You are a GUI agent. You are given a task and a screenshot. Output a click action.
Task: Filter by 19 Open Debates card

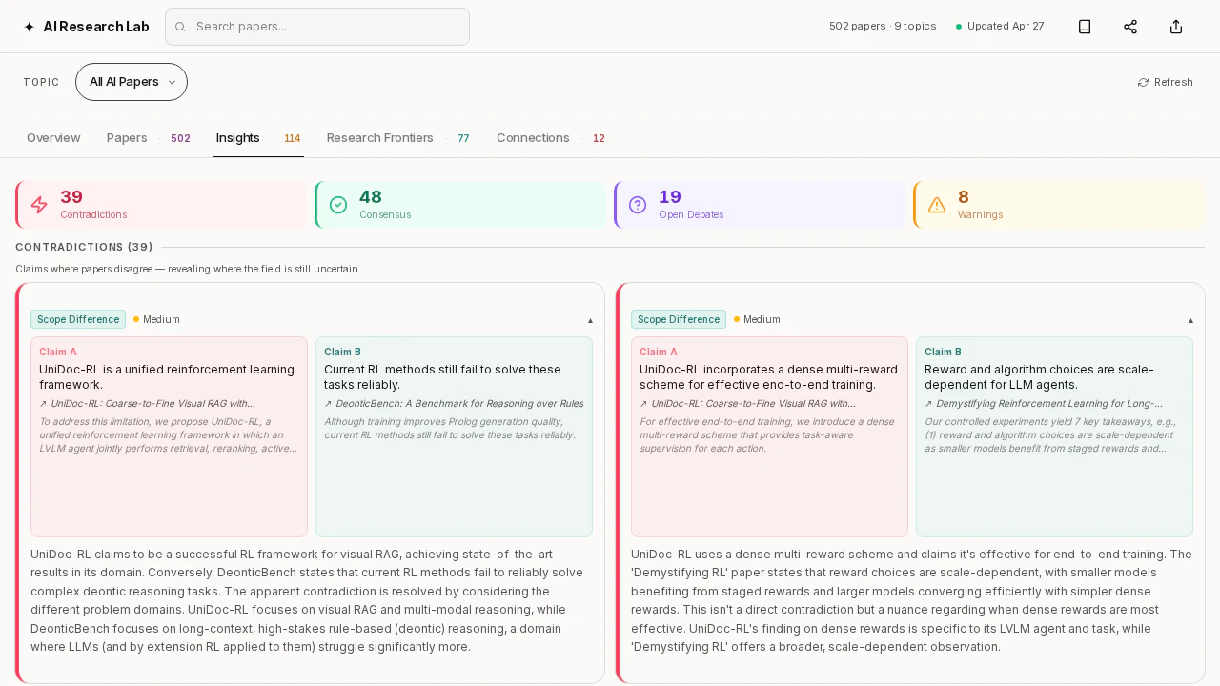760,205
